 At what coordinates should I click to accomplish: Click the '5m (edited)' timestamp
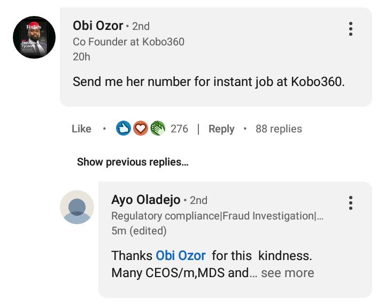click(138, 231)
